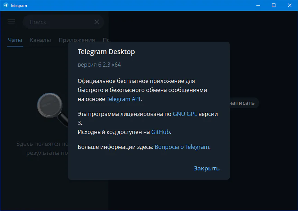Viewport: 298px width, 211px height.
Task: Click the версия 6.2.3 x64 text
Action: pyautogui.click(x=99, y=65)
